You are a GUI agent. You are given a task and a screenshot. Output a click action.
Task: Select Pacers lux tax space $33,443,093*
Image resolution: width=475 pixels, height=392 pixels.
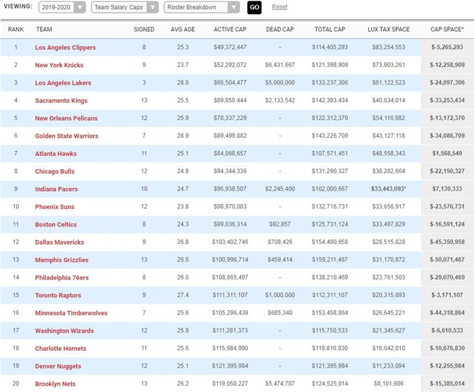388,189
